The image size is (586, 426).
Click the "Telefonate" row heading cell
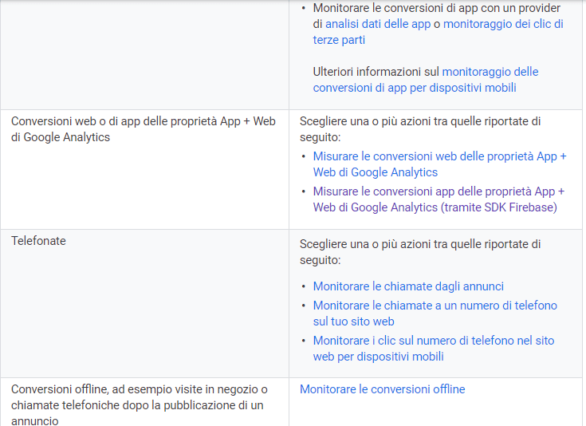point(38,241)
